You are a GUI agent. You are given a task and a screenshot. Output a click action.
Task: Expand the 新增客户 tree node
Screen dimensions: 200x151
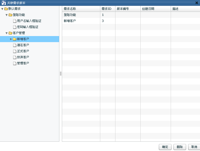tap(11, 39)
